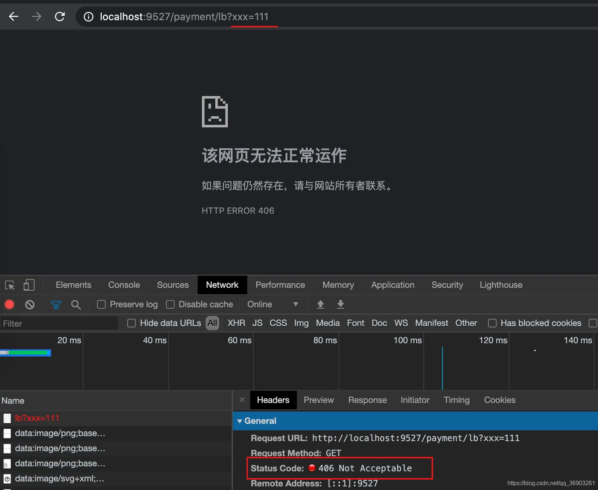Image resolution: width=598 pixels, height=490 pixels.
Task: Switch to the Timing tab
Action: point(456,400)
